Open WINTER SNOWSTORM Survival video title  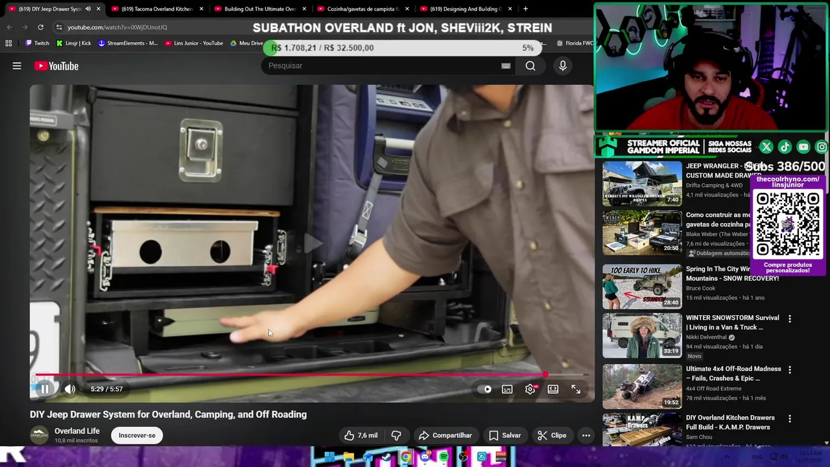point(732,322)
